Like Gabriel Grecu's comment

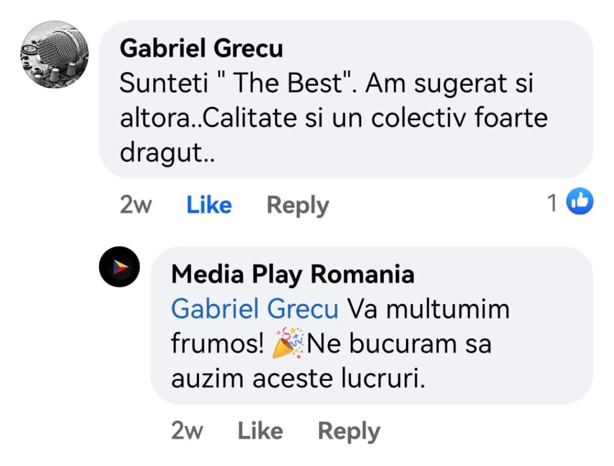point(209,205)
